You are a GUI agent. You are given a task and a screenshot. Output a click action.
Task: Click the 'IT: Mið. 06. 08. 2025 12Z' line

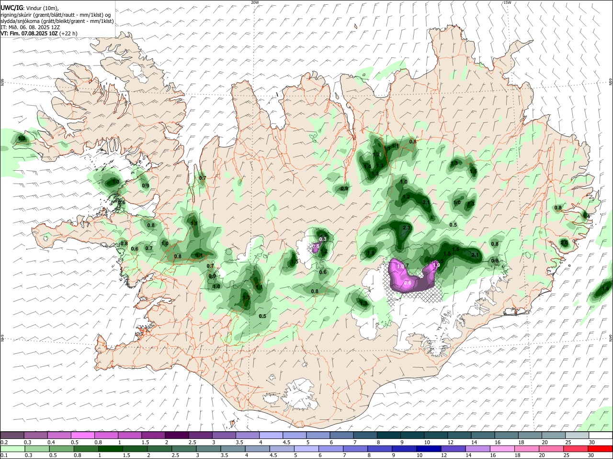[30, 27]
